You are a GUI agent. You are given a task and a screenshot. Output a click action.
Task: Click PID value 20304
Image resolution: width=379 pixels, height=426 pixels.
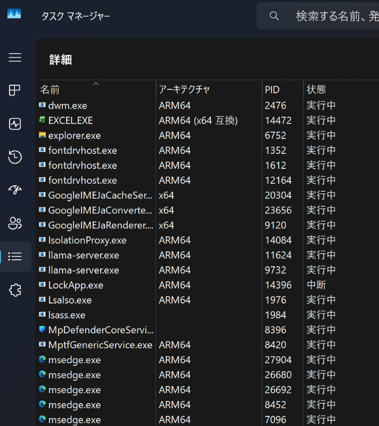click(278, 195)
